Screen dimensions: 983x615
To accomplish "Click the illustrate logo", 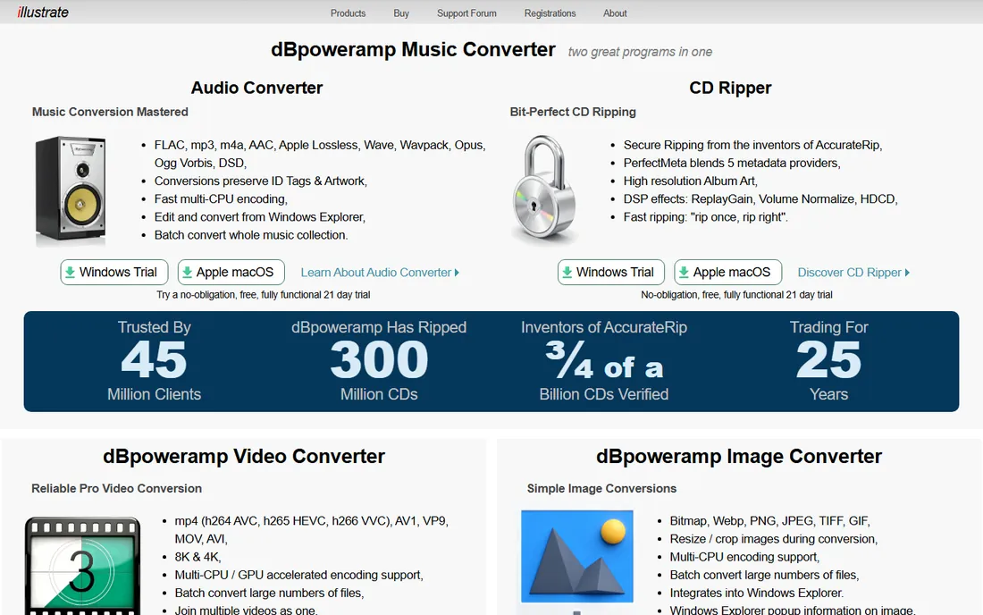I will click(x=43, y=12).
